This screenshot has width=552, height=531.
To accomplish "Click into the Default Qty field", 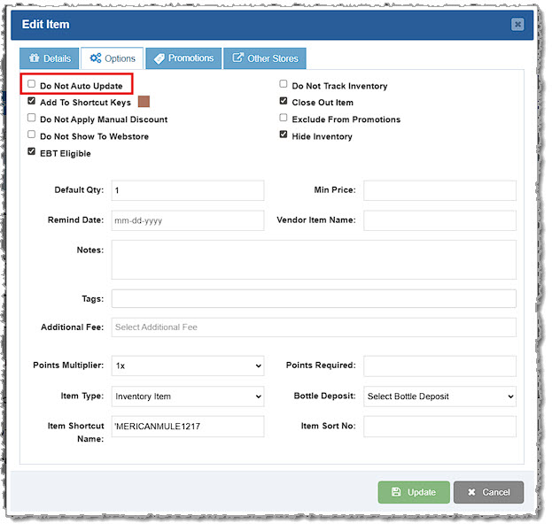I will [188, 190].
